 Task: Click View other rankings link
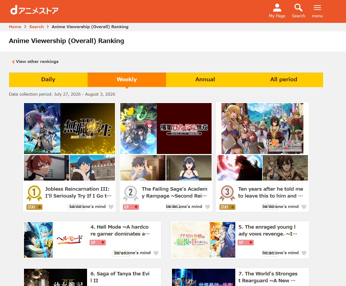[x=35, y=62]
